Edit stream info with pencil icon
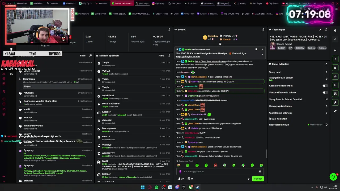Screen dimensions: 340x191 (320, 29)
